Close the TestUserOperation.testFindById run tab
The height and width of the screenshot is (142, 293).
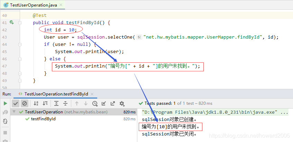(x=92, y=94)
